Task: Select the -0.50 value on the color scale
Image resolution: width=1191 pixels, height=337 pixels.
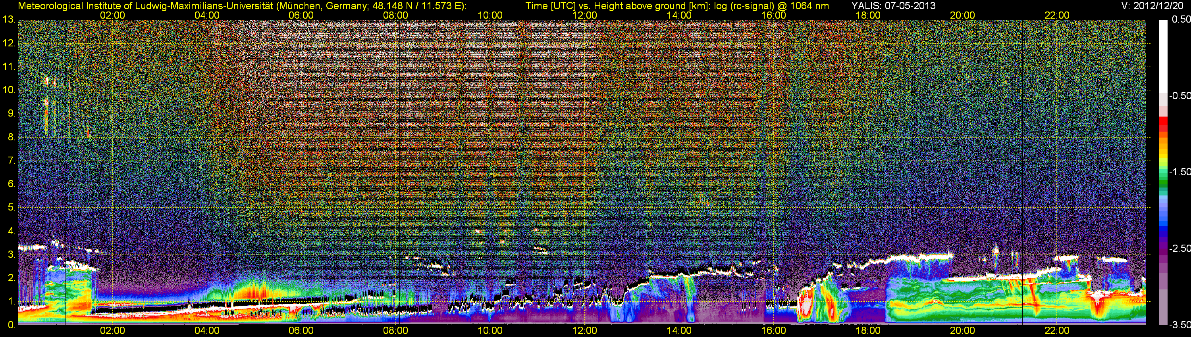Action: point(1179,96)
